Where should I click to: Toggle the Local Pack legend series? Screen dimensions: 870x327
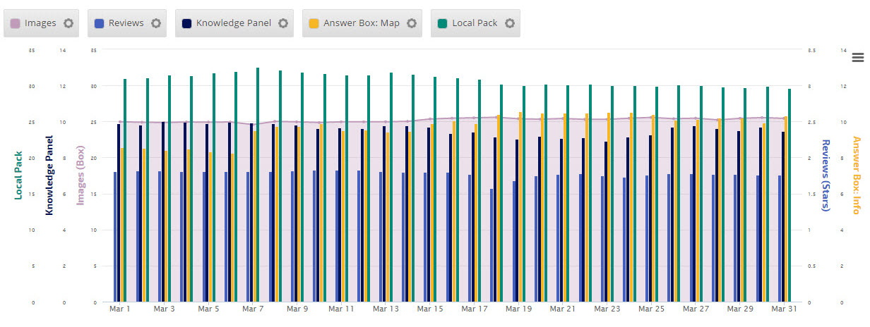(x=475, y=23)
